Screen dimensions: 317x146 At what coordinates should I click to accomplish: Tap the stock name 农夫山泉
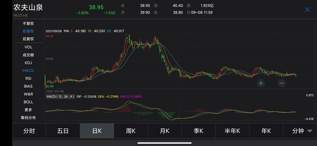28,7
